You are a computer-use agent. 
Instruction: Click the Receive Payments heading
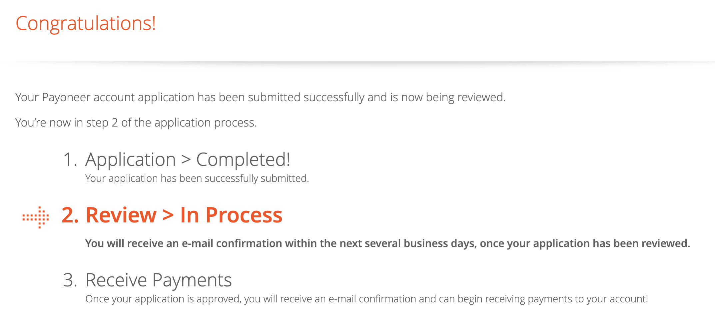tap(159, 280)
